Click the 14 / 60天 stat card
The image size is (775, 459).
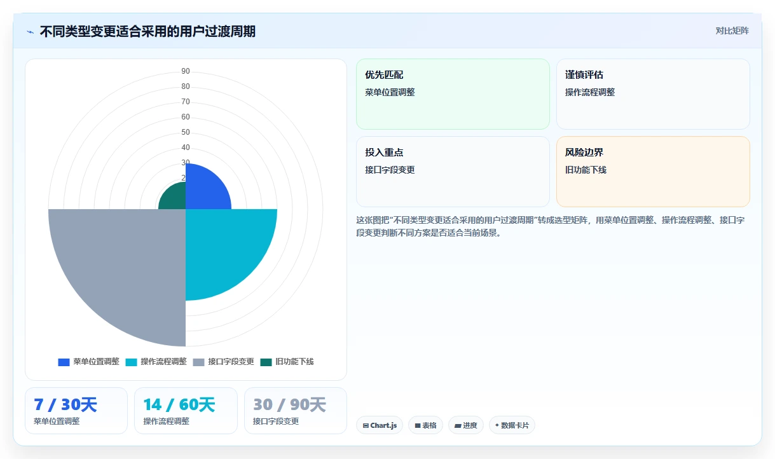[x=186, y=411]
